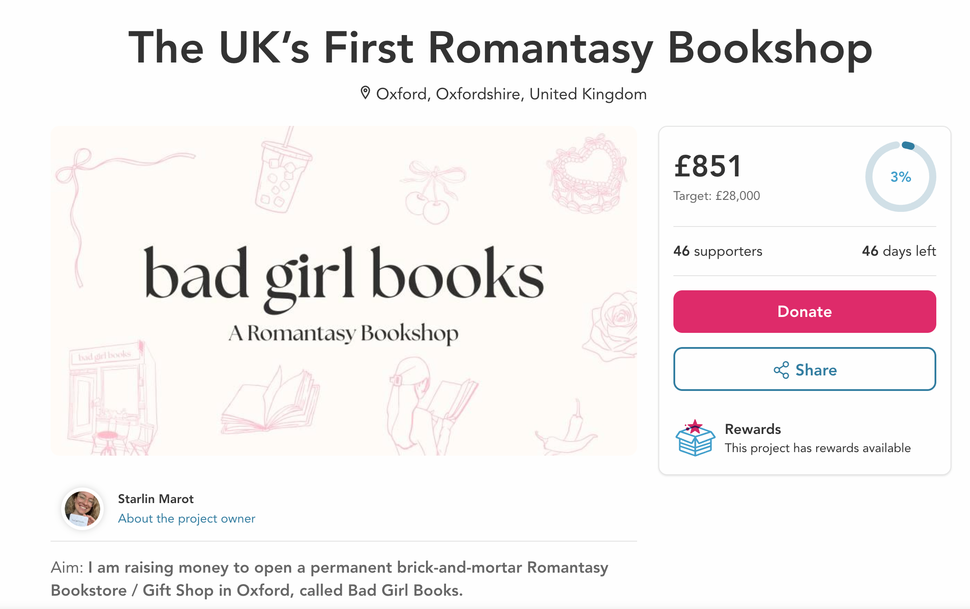Click the 3% circular progress indicator

click(x=900, y=177)
